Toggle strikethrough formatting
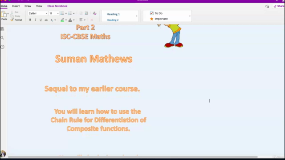This screenshot has width=285, height=160. pyautogui.click(x=46, y=20)
